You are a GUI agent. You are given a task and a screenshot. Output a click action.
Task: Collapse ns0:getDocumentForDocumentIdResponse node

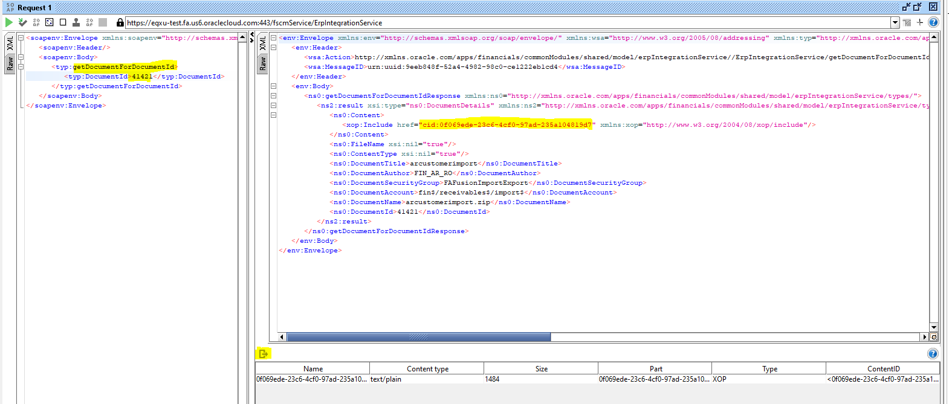click(273, 96)
